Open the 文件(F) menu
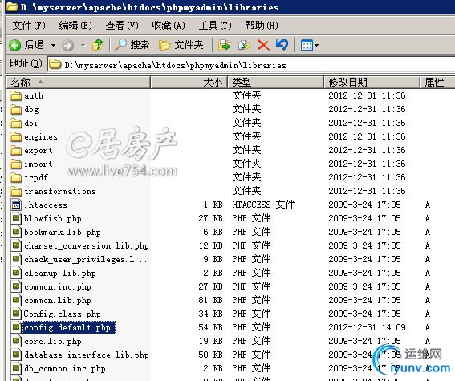The width and height of the screenshot is (455, 381). (29, 26)
